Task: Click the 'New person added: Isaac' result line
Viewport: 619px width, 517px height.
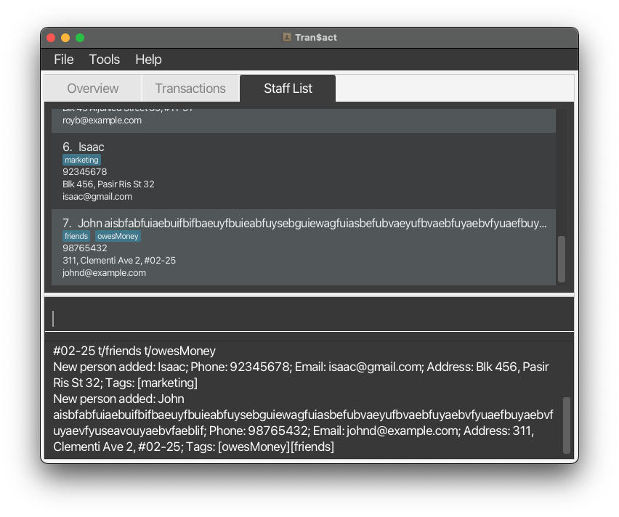Action: (301, 375)
